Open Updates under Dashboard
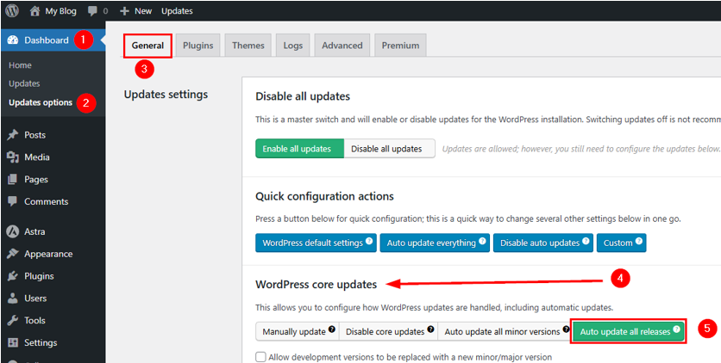Viewport: 721px width, 363px height. tap(24, 84)
